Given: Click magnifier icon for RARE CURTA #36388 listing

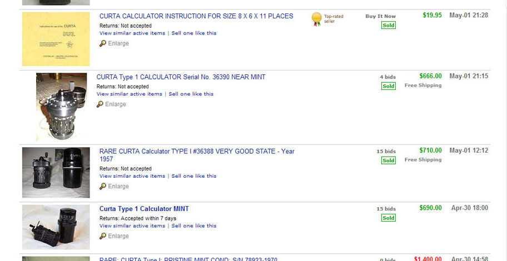Looking at the screenshot, I should coord(103,187).
